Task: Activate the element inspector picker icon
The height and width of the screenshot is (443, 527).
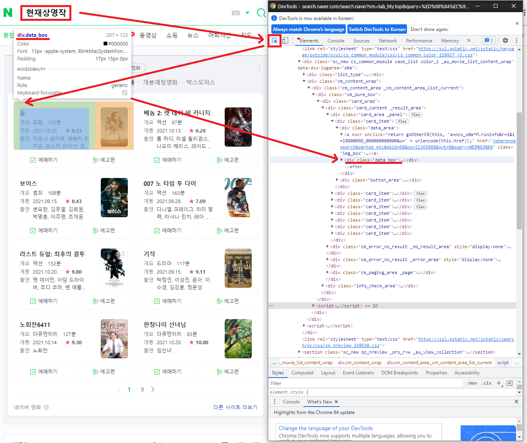Action: click(275, 40)
